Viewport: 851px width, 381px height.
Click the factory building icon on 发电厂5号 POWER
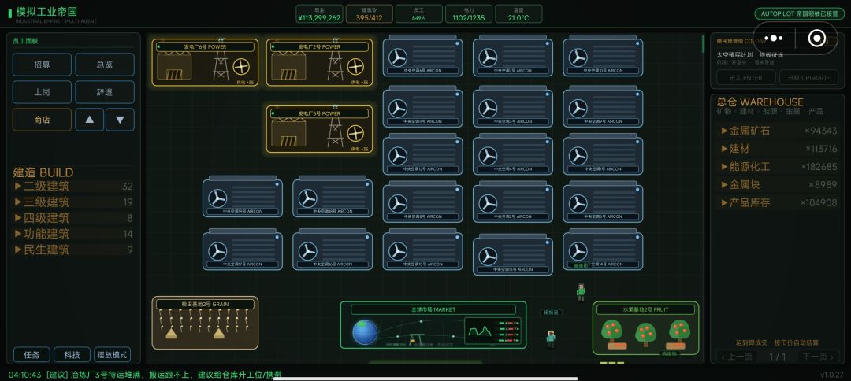[x=288, y=131]
